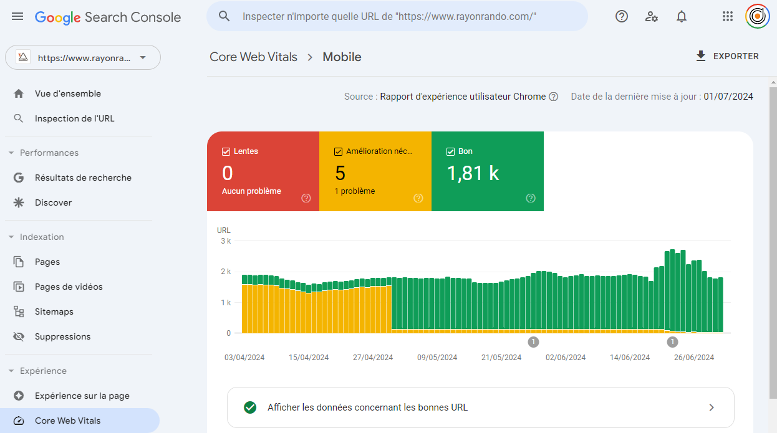
Task: Click the Discover asterisk icon
Action: (19, 202)
